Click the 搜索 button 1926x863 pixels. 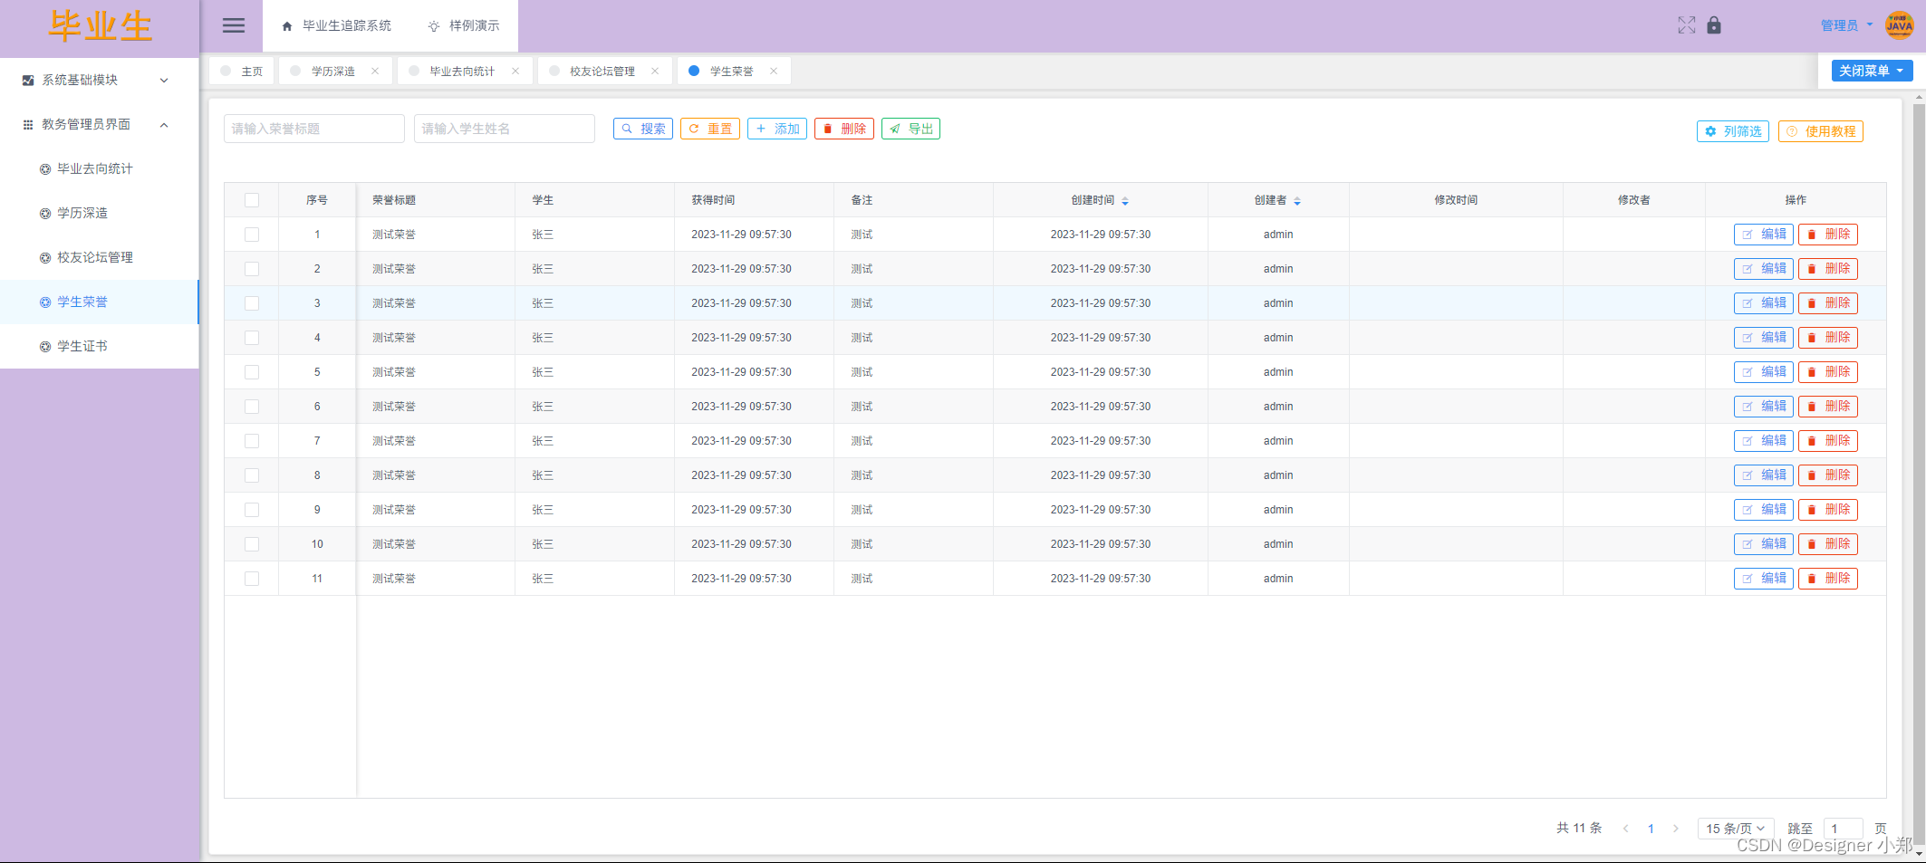click(x=643, y=129)
